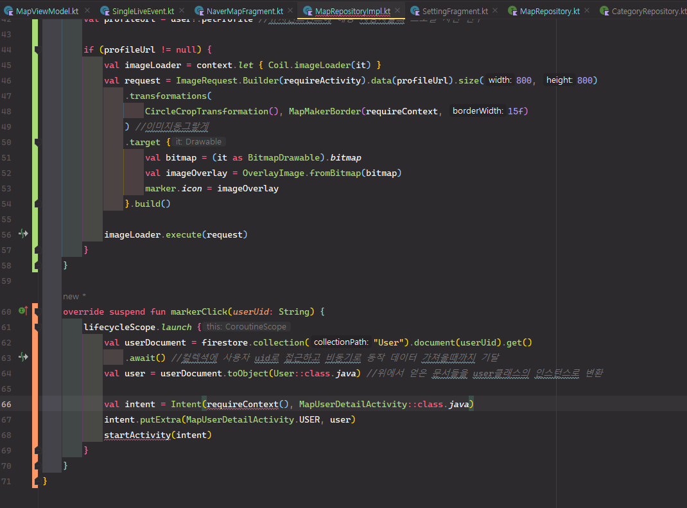Collapse lifecycleScope.launch block at line 61

point(37,327)
